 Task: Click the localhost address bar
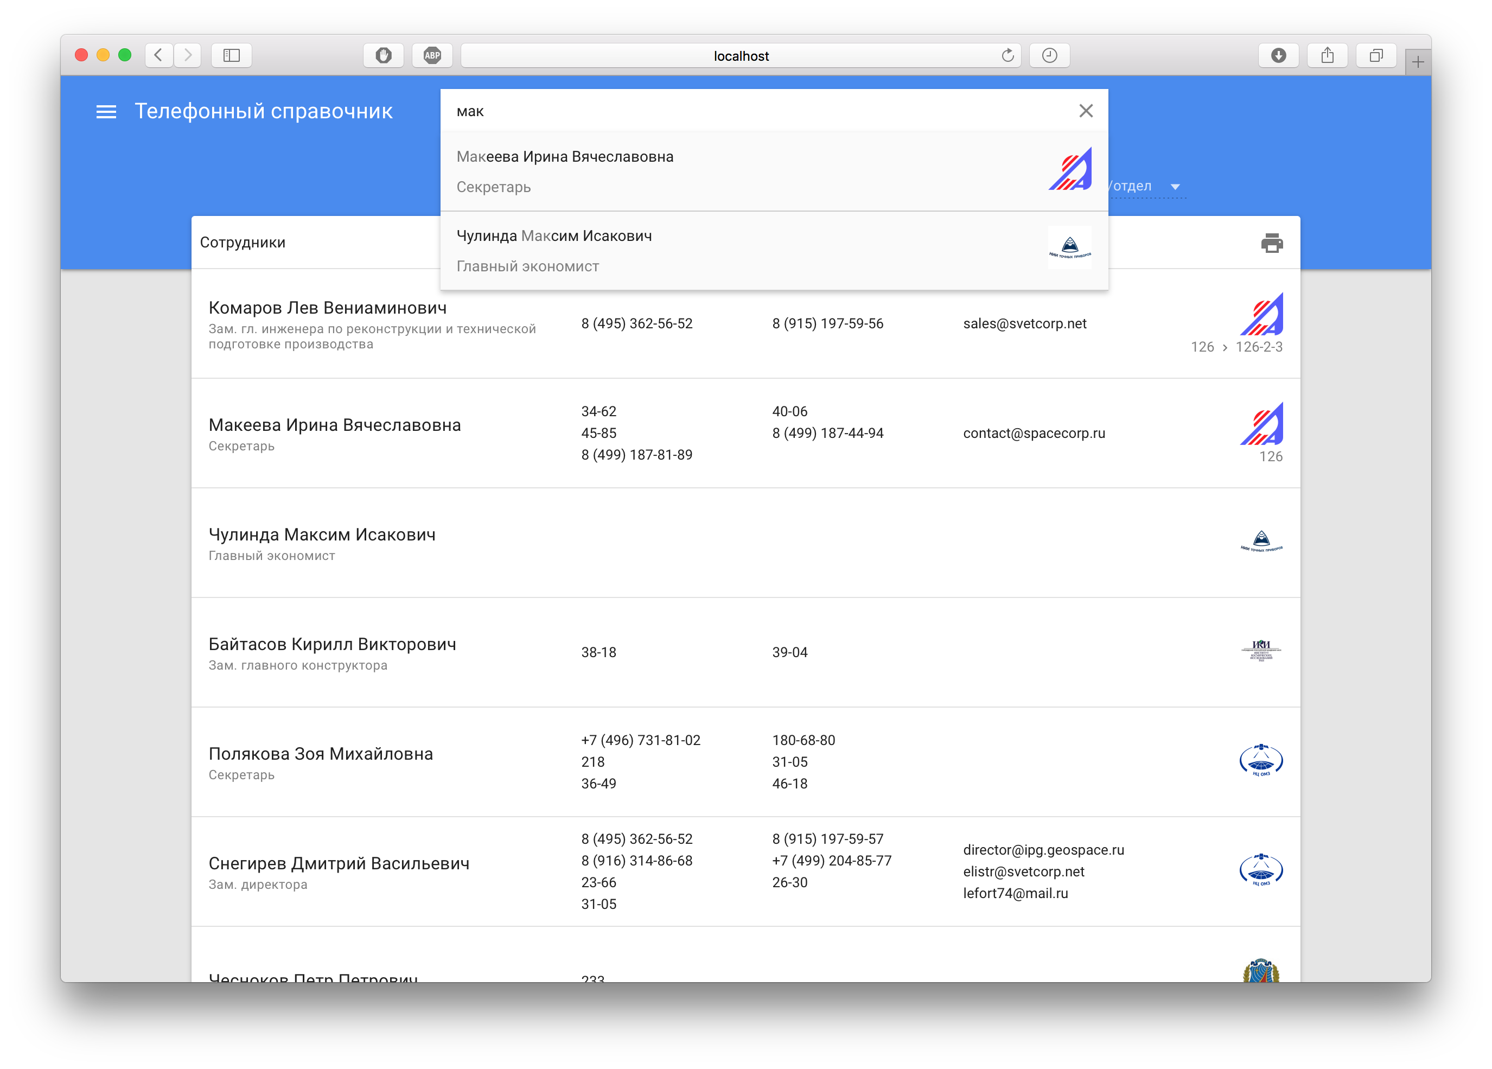click(x=741, y=56)
